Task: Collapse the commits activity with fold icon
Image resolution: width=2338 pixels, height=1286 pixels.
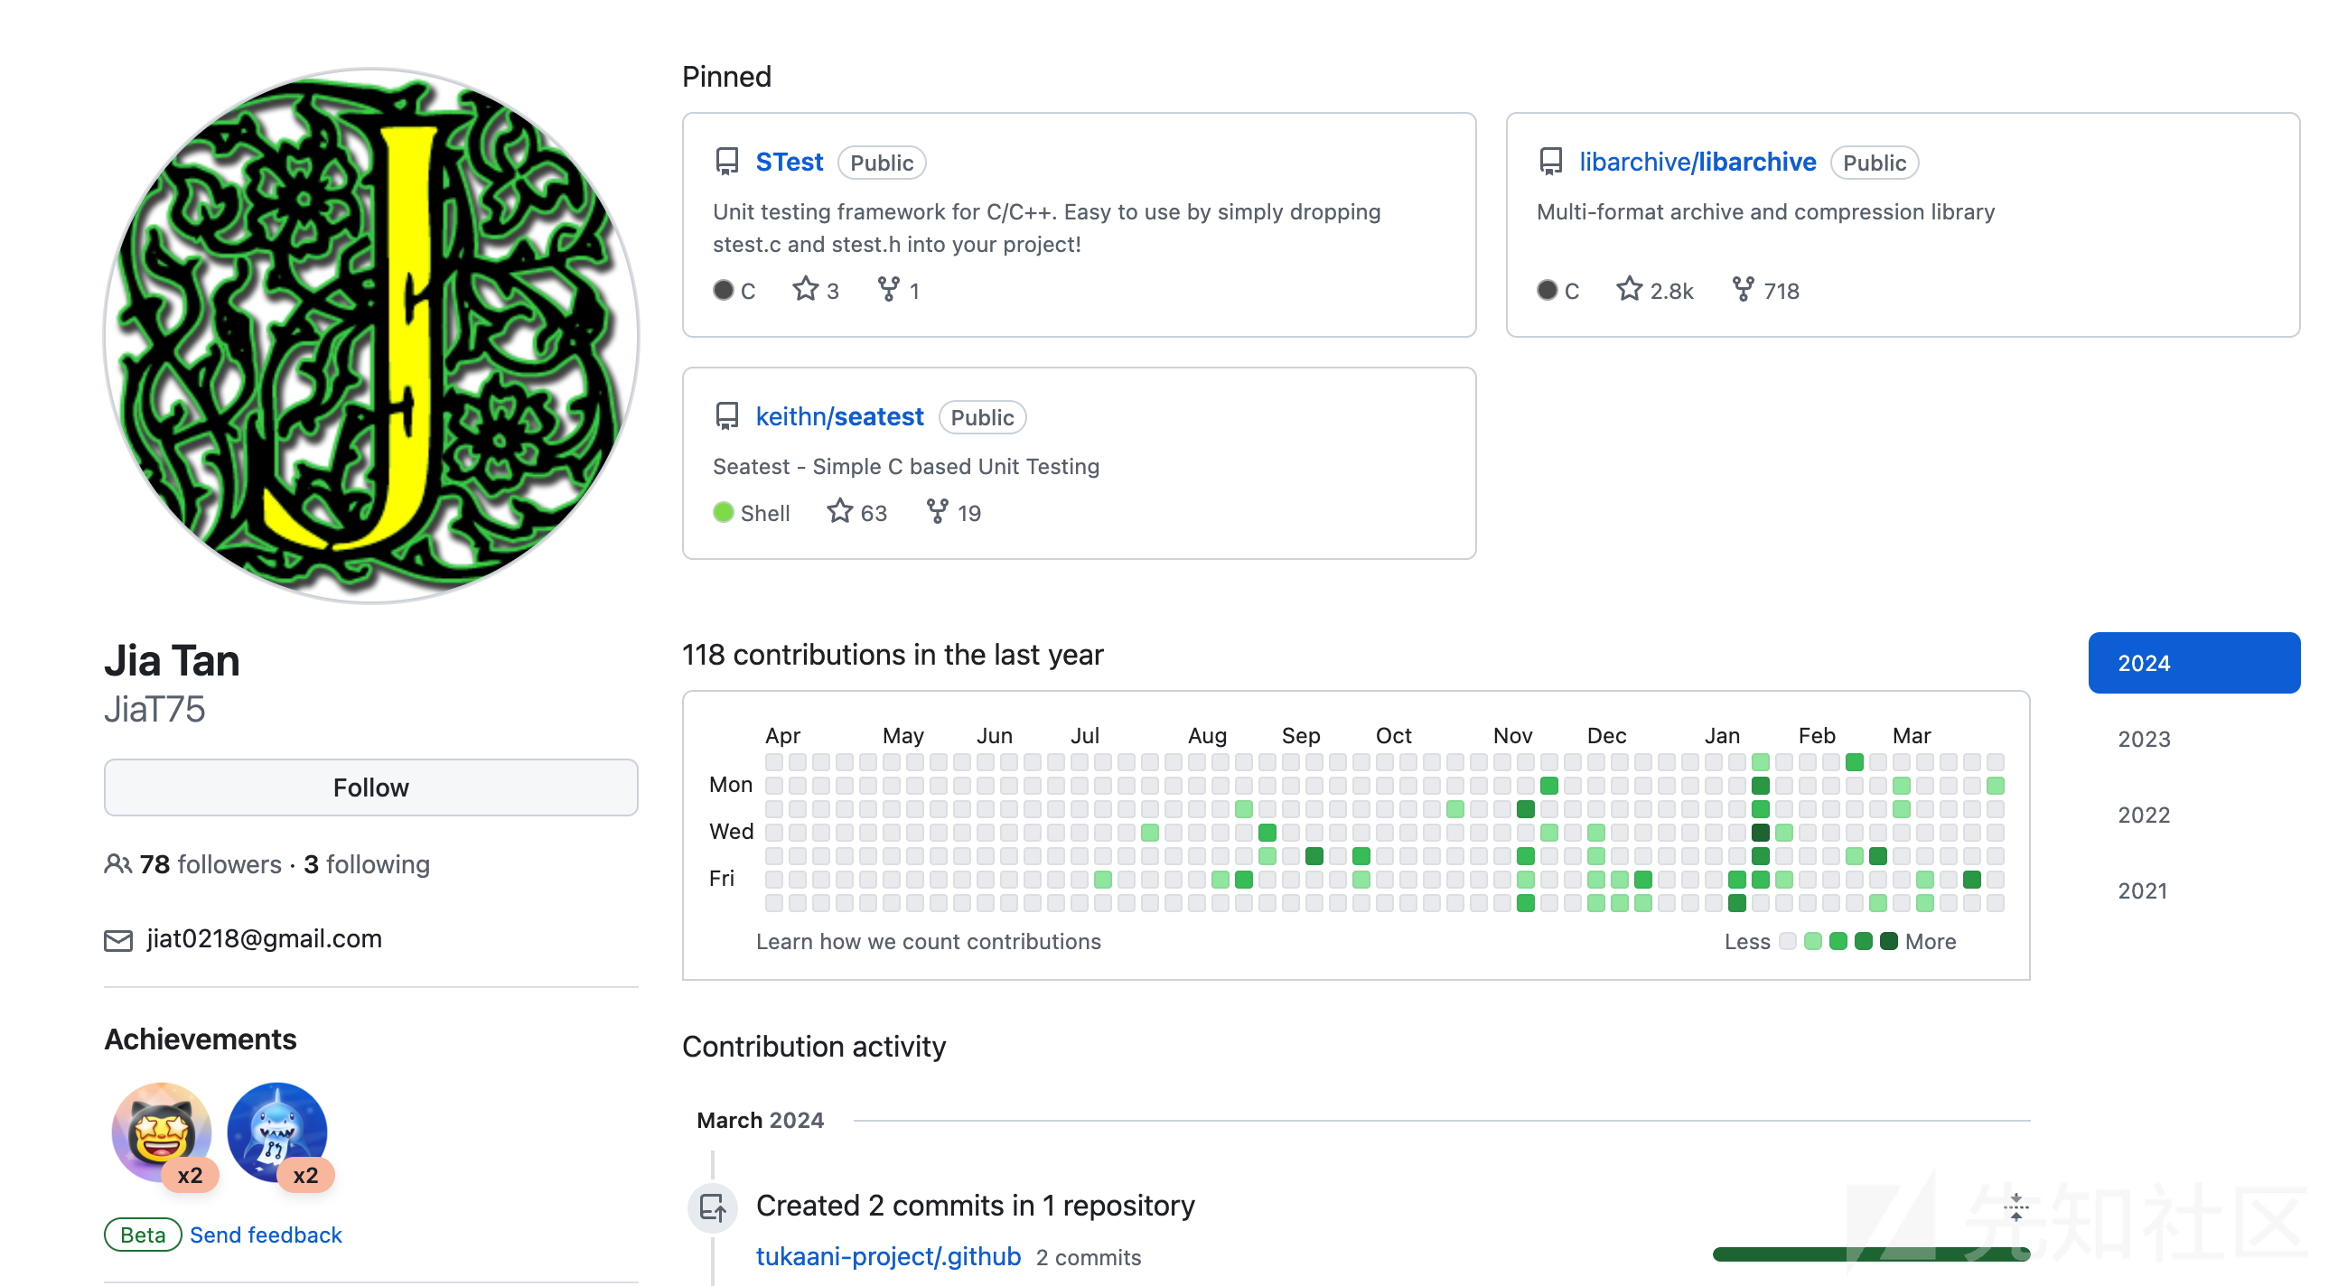Action: [2015, 1207]
